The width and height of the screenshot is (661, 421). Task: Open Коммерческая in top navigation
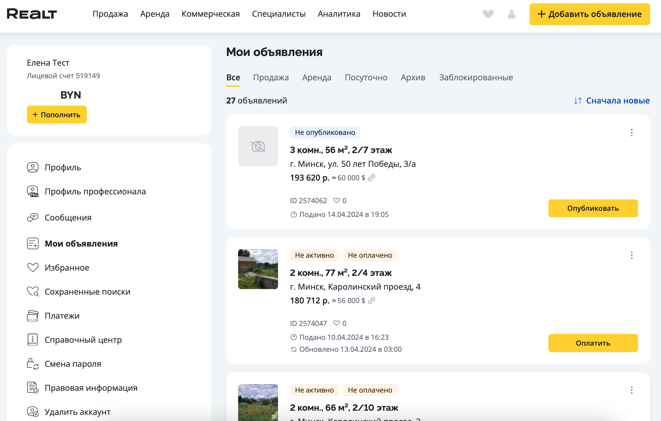211,14
